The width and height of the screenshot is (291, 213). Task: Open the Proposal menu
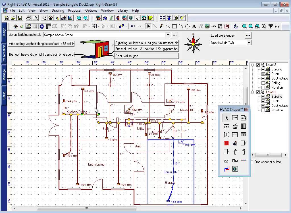coord(75,11)
